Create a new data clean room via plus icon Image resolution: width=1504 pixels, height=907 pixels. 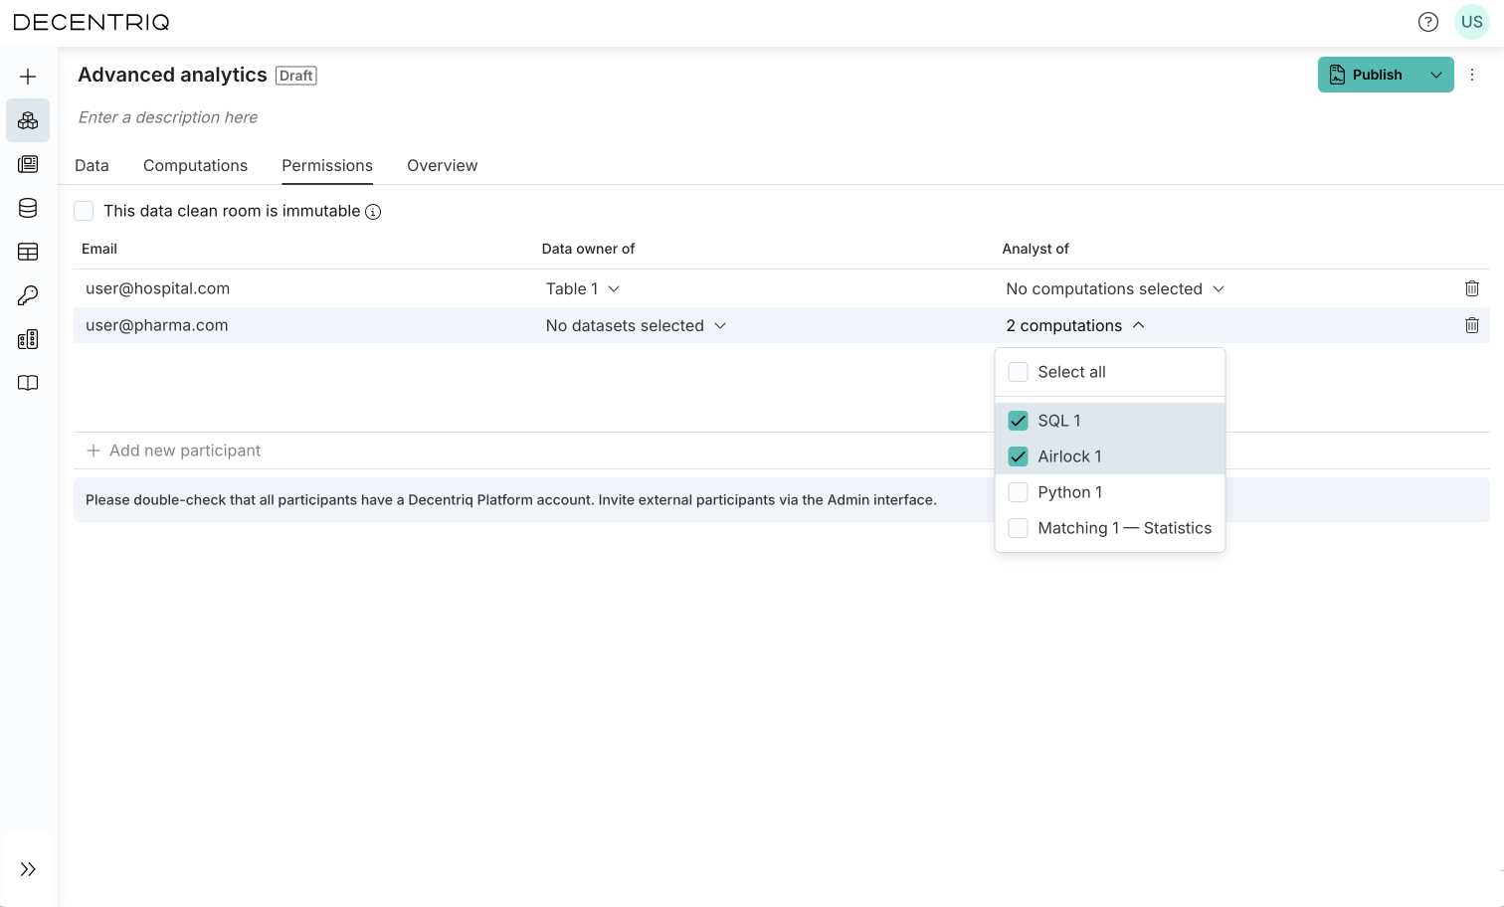28,76
